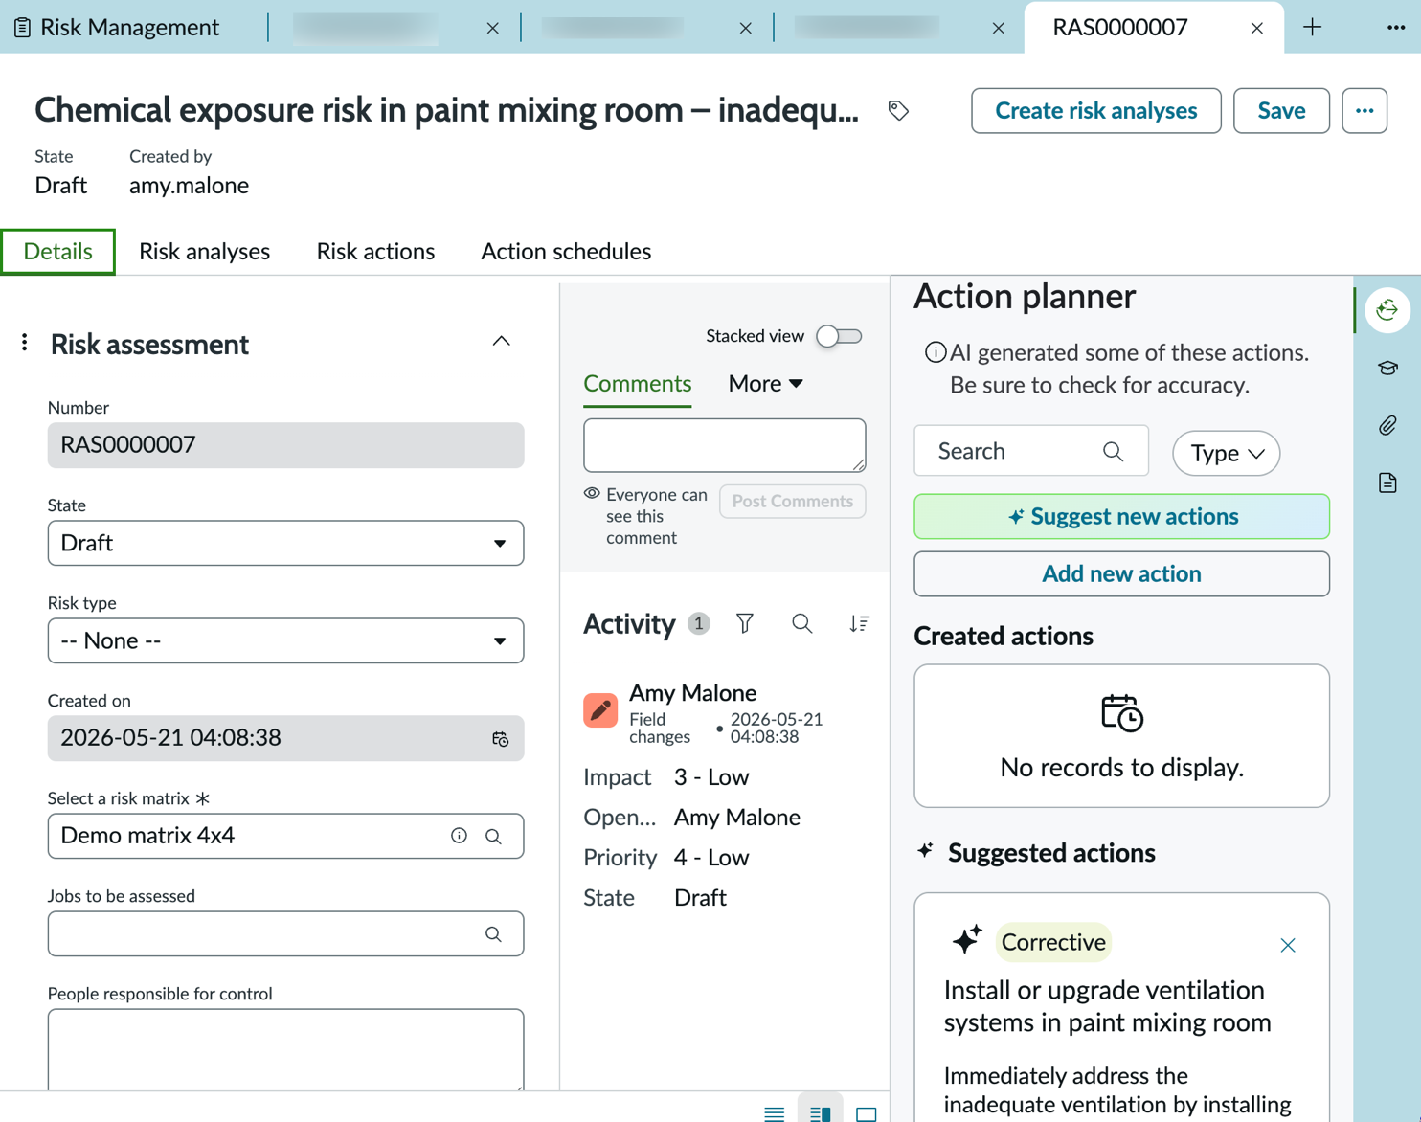Open the tab bar ellipsis menu

(1395, 28)
